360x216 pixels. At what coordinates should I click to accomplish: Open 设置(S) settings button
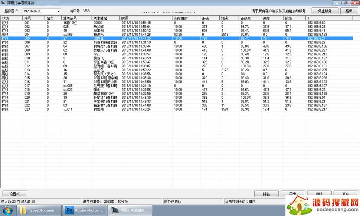[x=15, y=194]
